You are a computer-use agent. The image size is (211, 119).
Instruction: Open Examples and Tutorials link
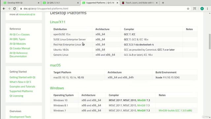point(22,87)
